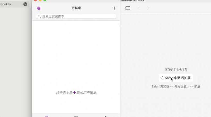This screenshot has width=211, height=117.
Task: Click the yellow minimize window button
Action: pos(40,1)
